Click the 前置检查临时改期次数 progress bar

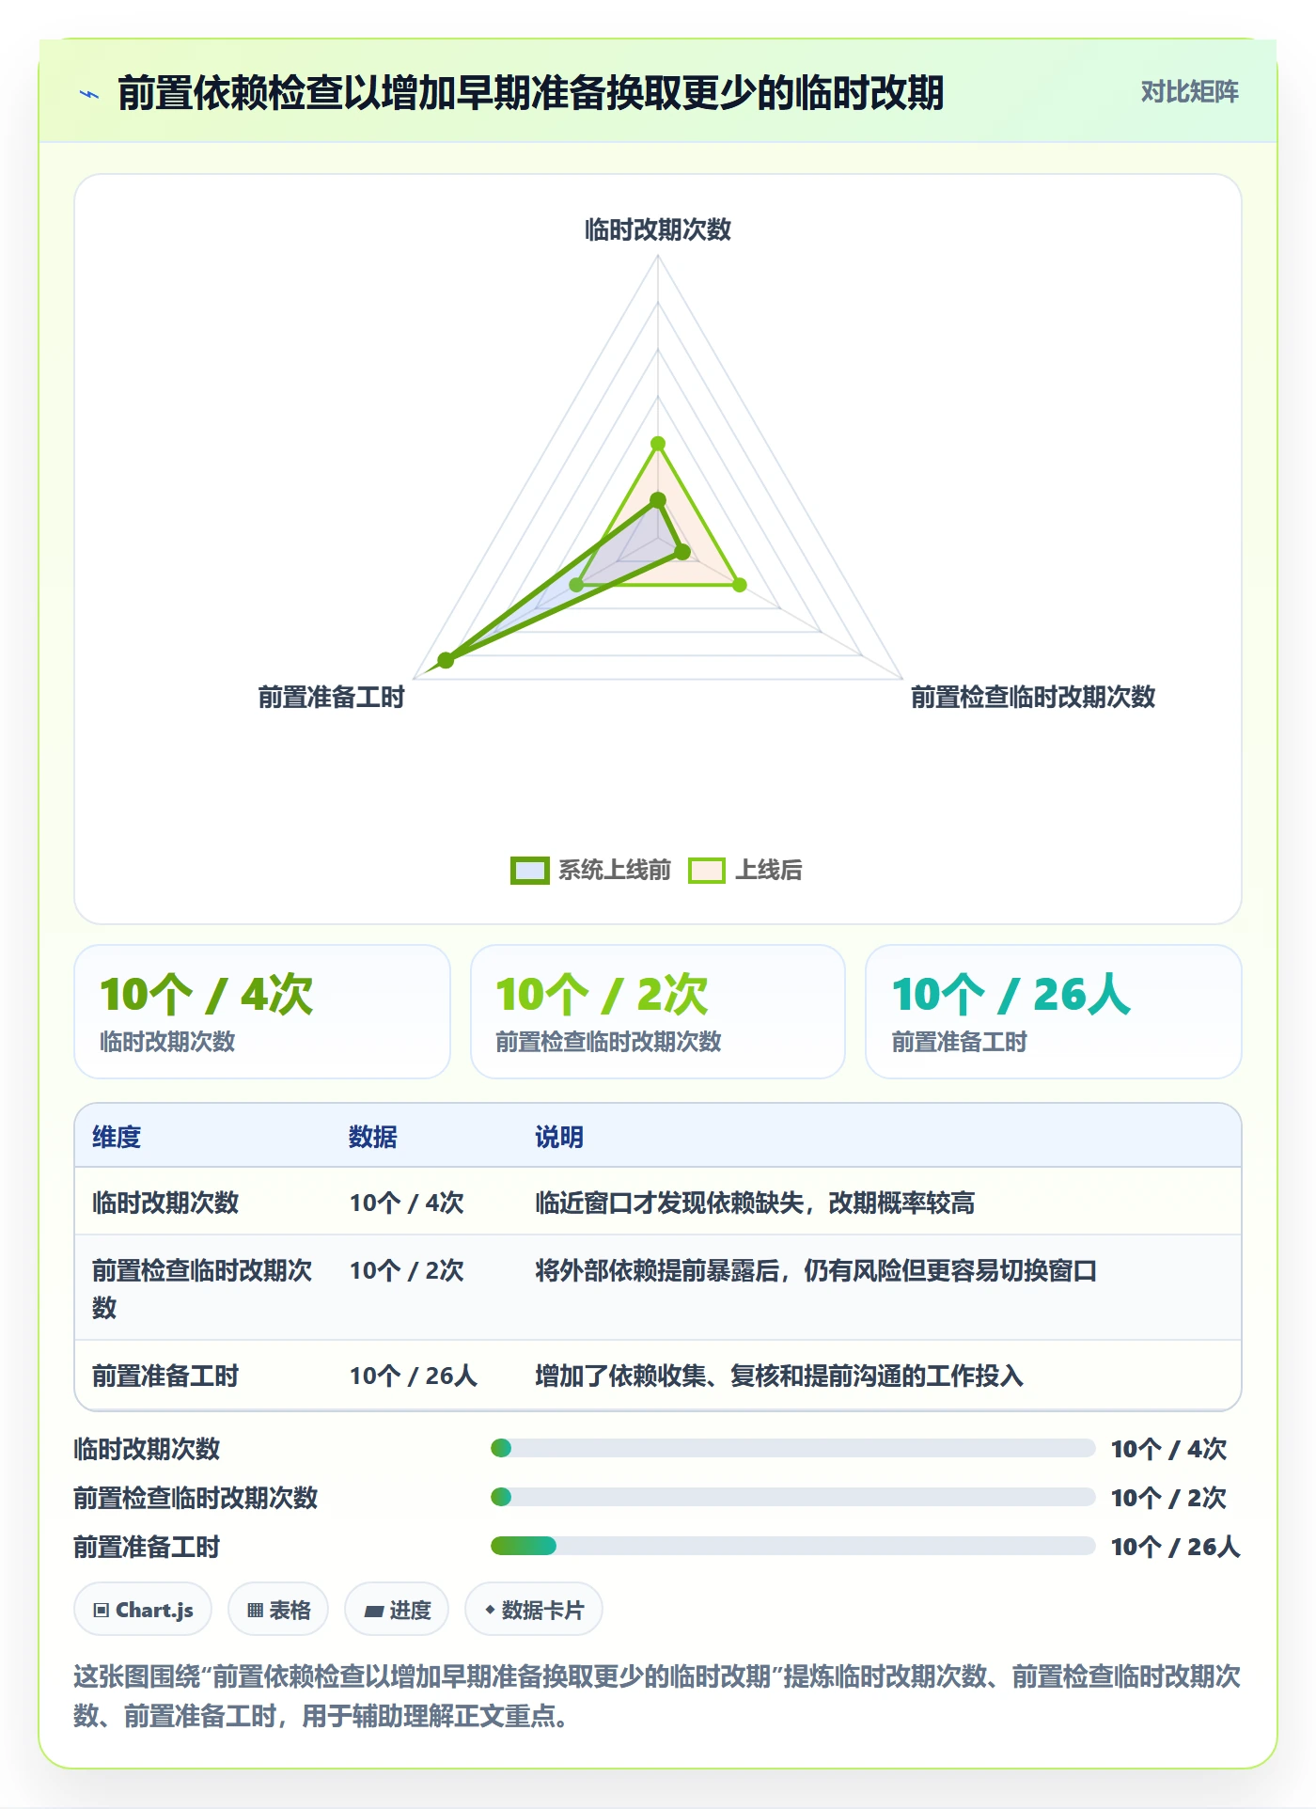(x=792, y=1497)
